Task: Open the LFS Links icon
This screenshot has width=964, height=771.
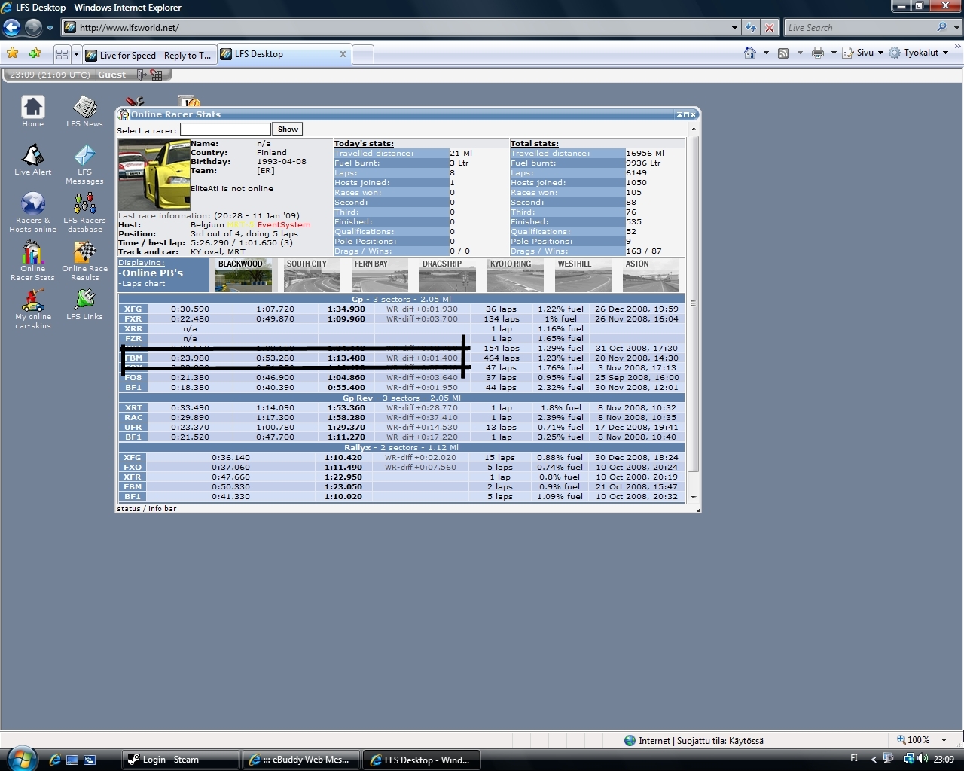Action: tap(84, 300)
